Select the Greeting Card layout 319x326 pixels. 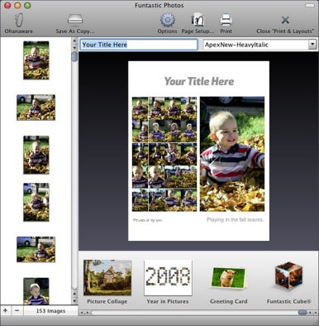(x=228, y=278)
